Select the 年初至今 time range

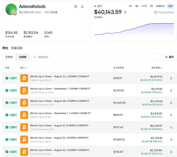click(x=160, y=6)
